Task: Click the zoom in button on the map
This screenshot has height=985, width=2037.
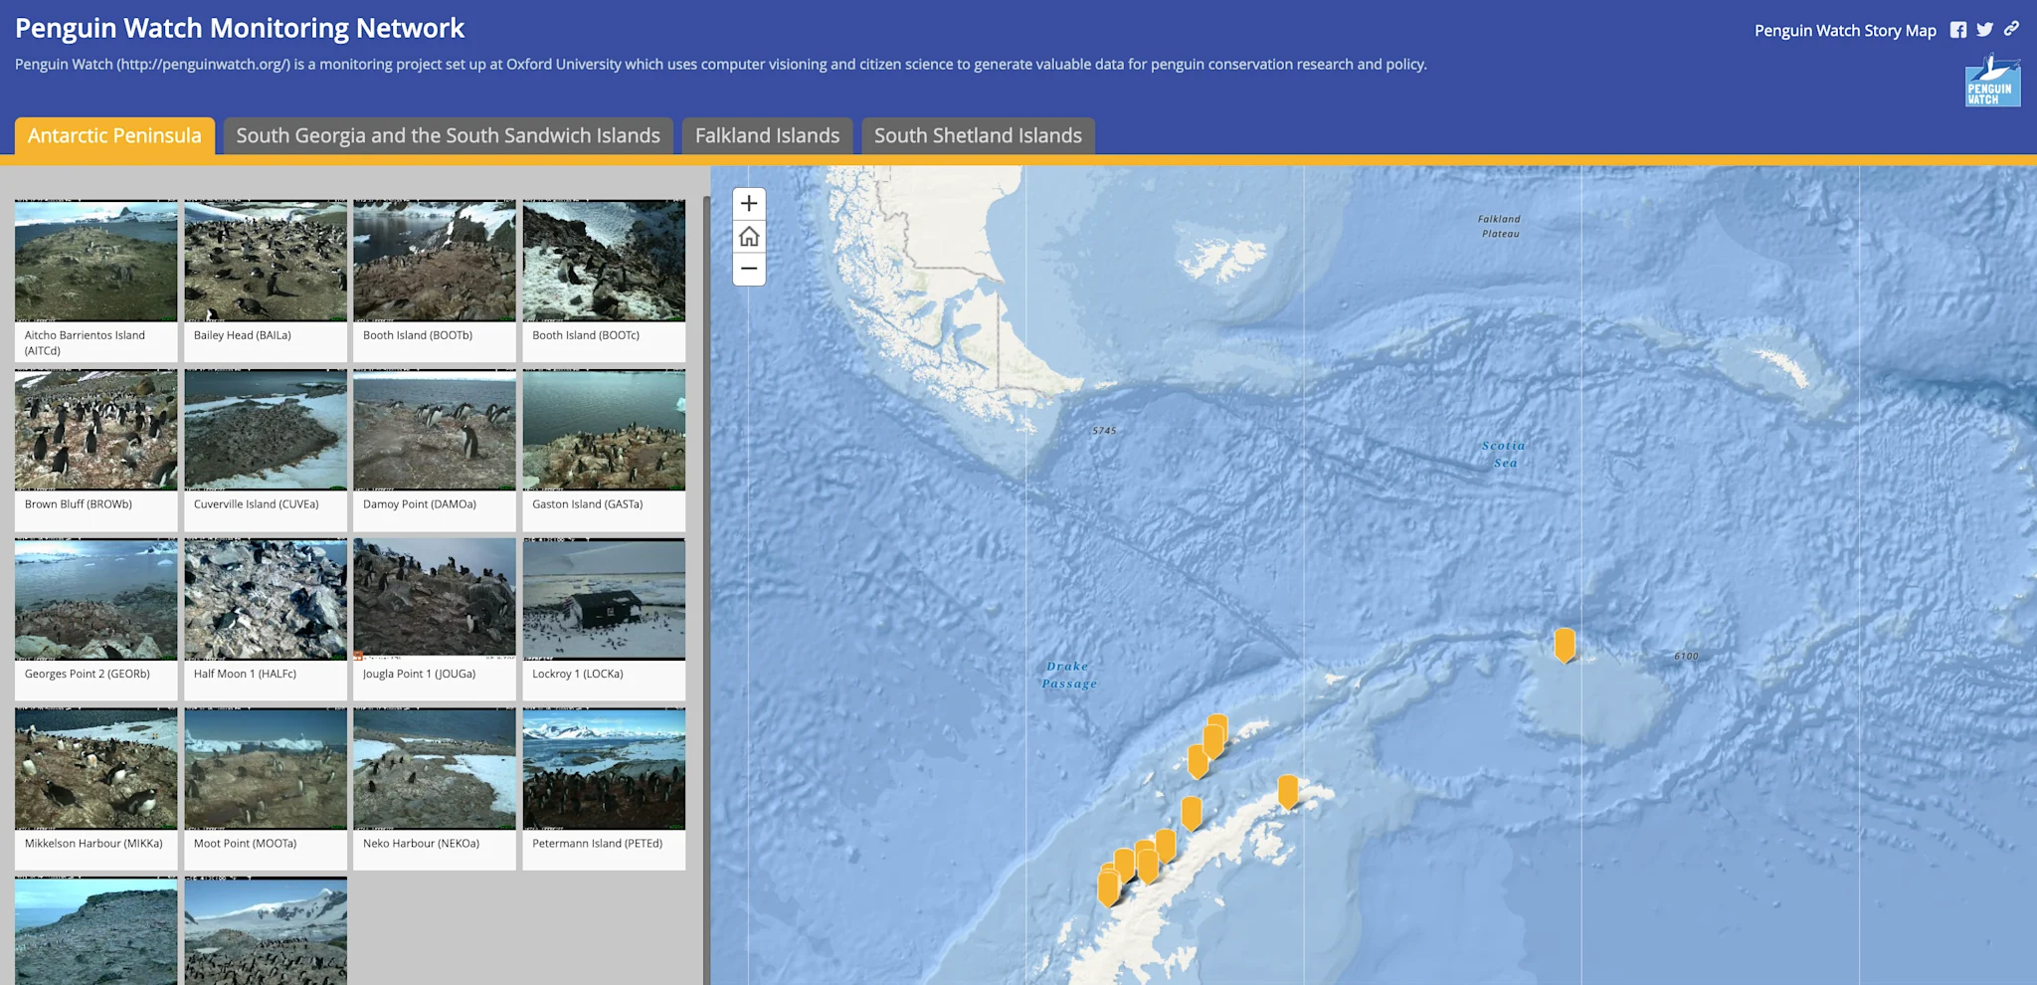Action: pyautogui.click(x=749, y=203)
